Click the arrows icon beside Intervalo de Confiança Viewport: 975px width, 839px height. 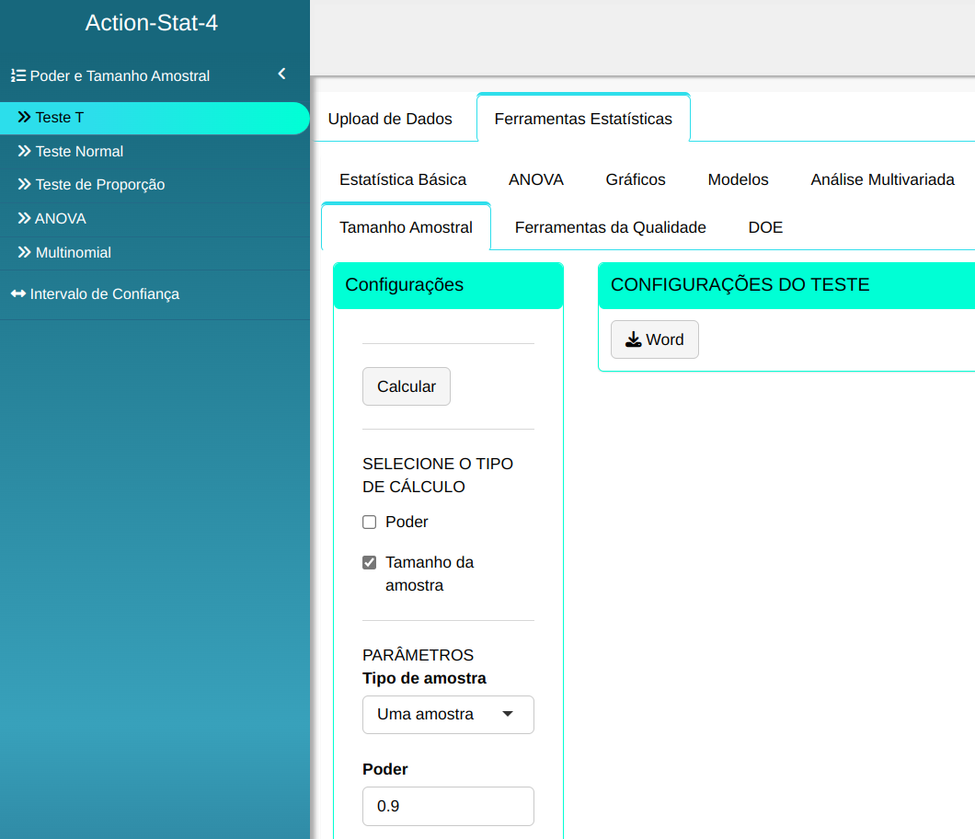pos(17,294)
